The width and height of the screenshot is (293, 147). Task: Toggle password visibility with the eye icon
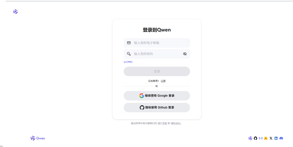pos(185,54)
